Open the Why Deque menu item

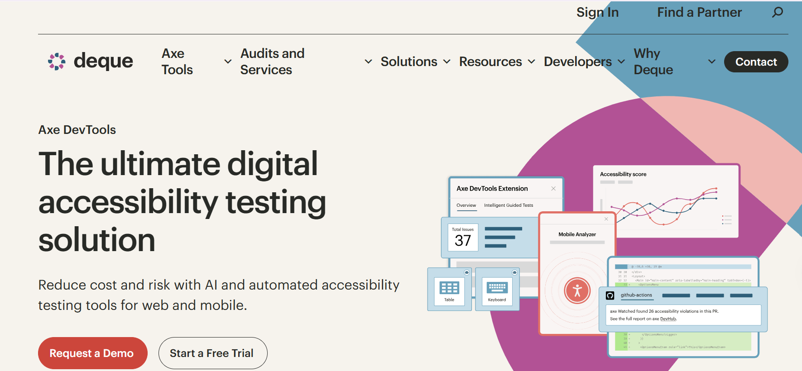(653, 62)
